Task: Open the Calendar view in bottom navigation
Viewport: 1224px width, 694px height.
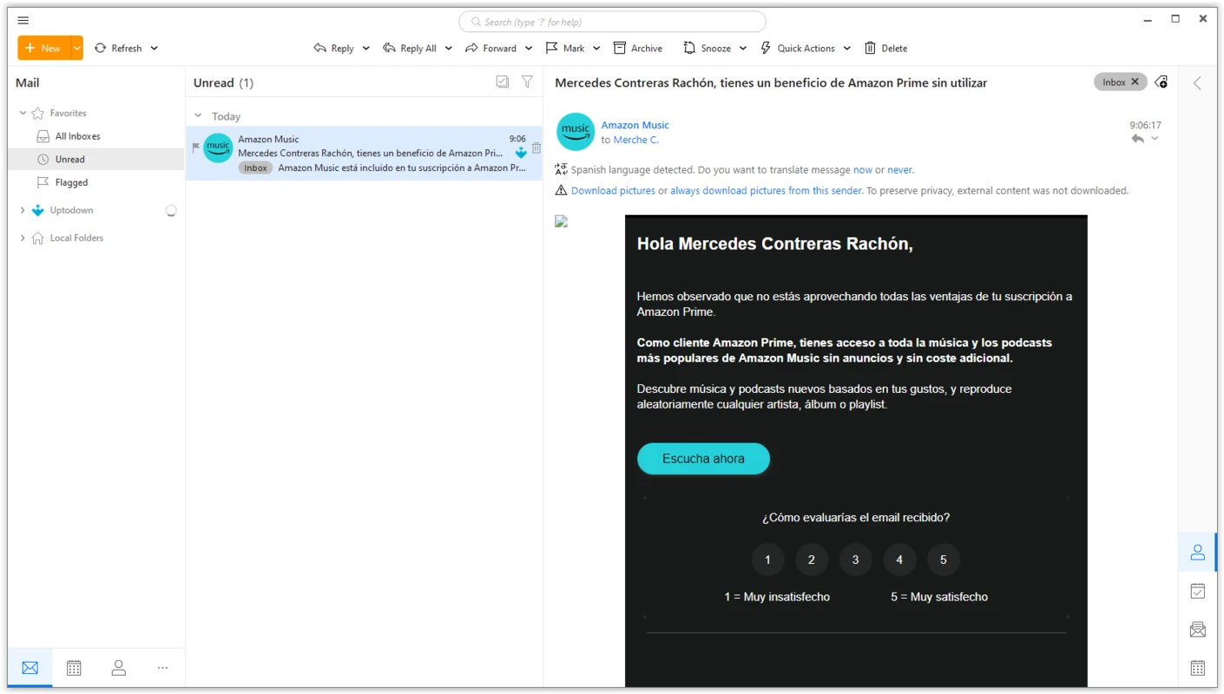Action: click(74, 667)
